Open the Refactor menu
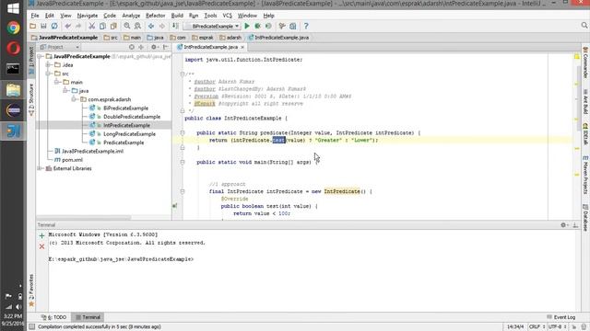Image resolution: width=590 pixels, height=331 pixels. (x=156, y=16)
